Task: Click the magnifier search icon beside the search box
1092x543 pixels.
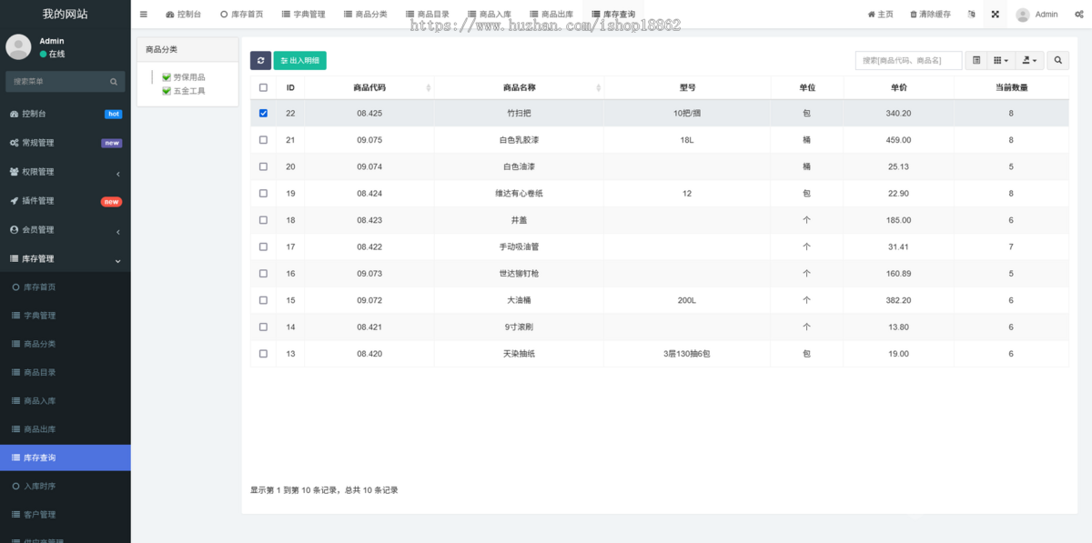Action: (x=1057, y=60)
